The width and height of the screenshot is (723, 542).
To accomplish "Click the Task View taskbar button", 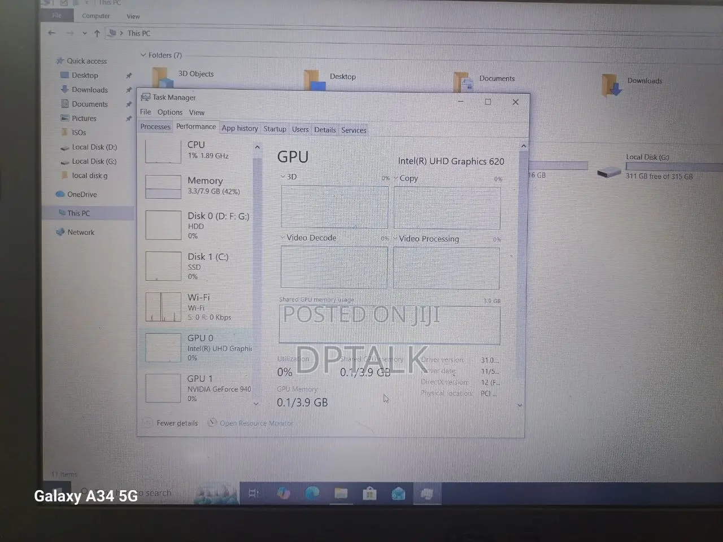I will (254, 493).
